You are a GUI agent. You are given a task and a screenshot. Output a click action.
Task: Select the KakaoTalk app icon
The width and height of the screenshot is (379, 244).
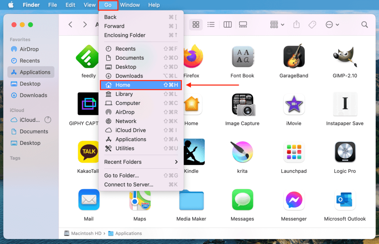(x=88, y=152)
